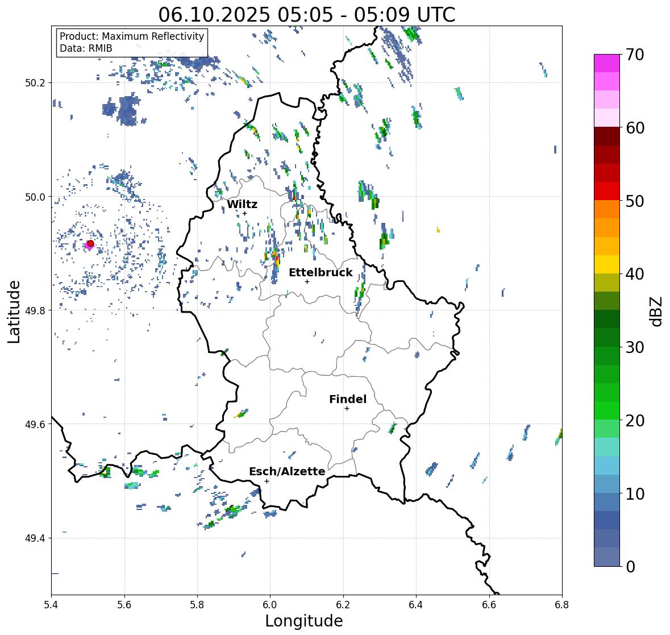
Task: Pick the yellow 40 dBZ colorbar segment
Action: point(607,264)
